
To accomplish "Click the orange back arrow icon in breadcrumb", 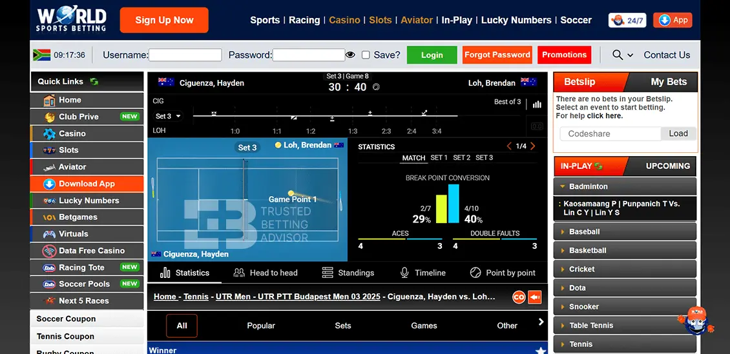I will (x=535, y=297).
